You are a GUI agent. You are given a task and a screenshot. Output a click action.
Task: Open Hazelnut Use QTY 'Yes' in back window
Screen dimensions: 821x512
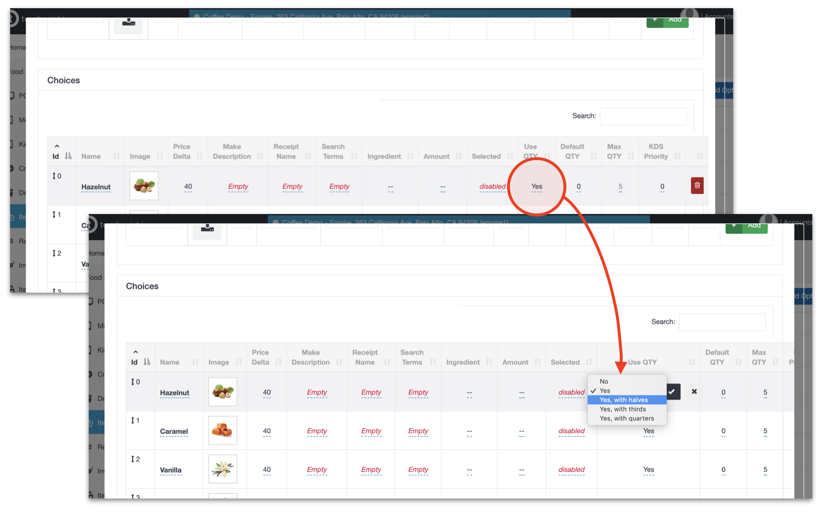536,187
